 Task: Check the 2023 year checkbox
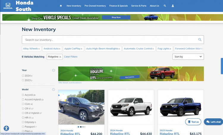point(23,80)
